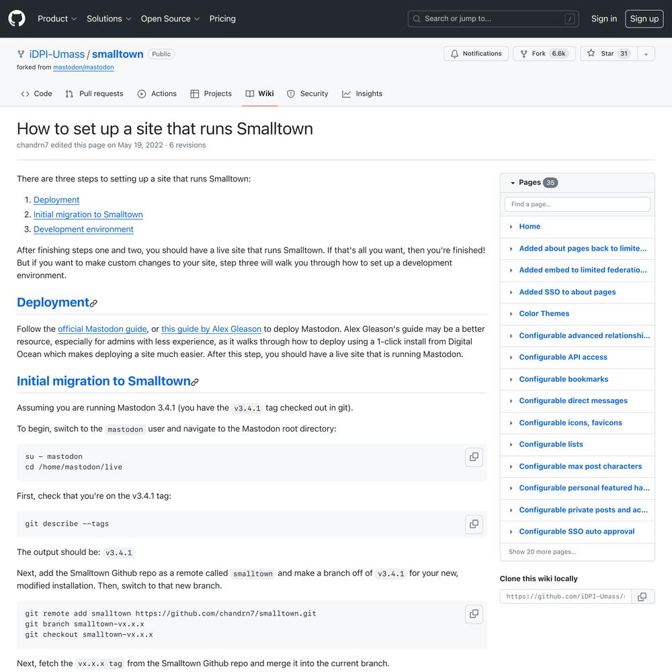Jump to Development environment list link
This screenshot has height=672, width=672.
click(83, 229)
